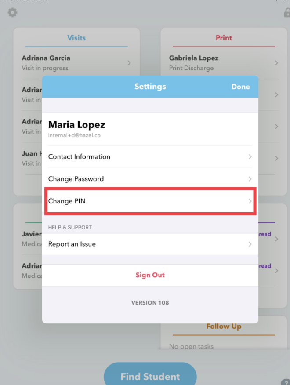This screenshot has width=290, height=385.
Task: Click the arrow next to Change Password
Action: [250, 179]
